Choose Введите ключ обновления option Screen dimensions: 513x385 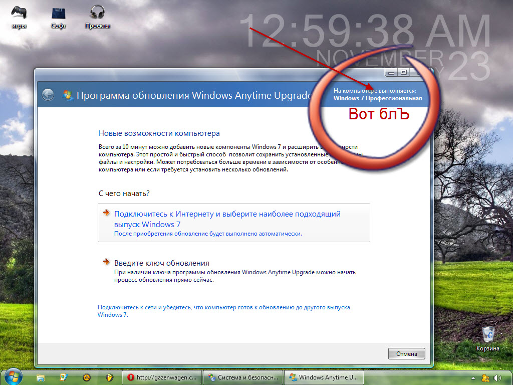(x=233, y=271)
